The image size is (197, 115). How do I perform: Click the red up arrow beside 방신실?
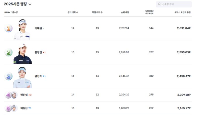point(29,95)
